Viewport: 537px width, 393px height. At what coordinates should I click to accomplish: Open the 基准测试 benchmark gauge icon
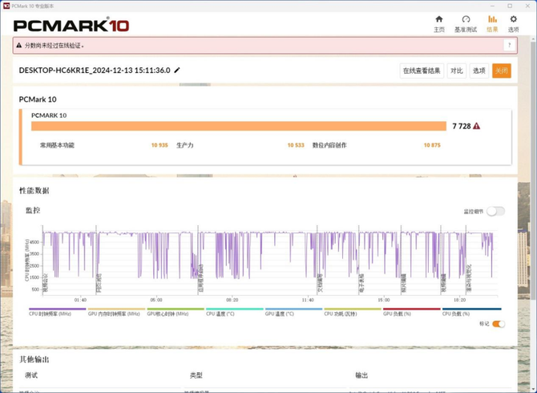[x=466, y=23]
